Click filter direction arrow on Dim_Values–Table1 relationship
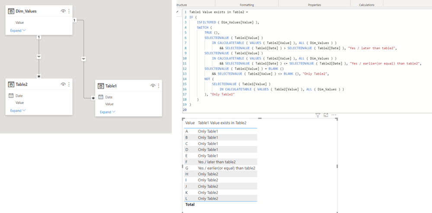432x213 pixels. click(x=84, y=59)
